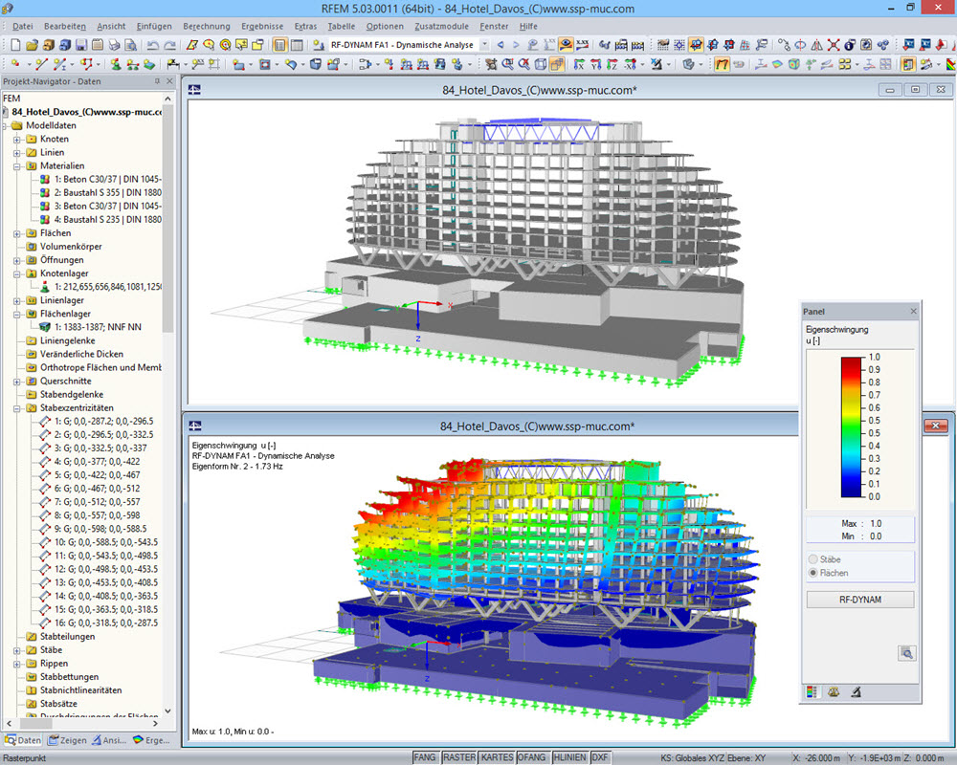
Task: Click the color scale settings icon below the Panel
Action: point(810,691)
